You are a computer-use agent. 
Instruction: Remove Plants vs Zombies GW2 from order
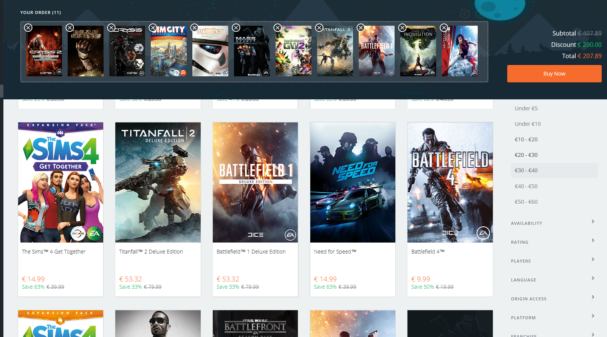(278, 28)
